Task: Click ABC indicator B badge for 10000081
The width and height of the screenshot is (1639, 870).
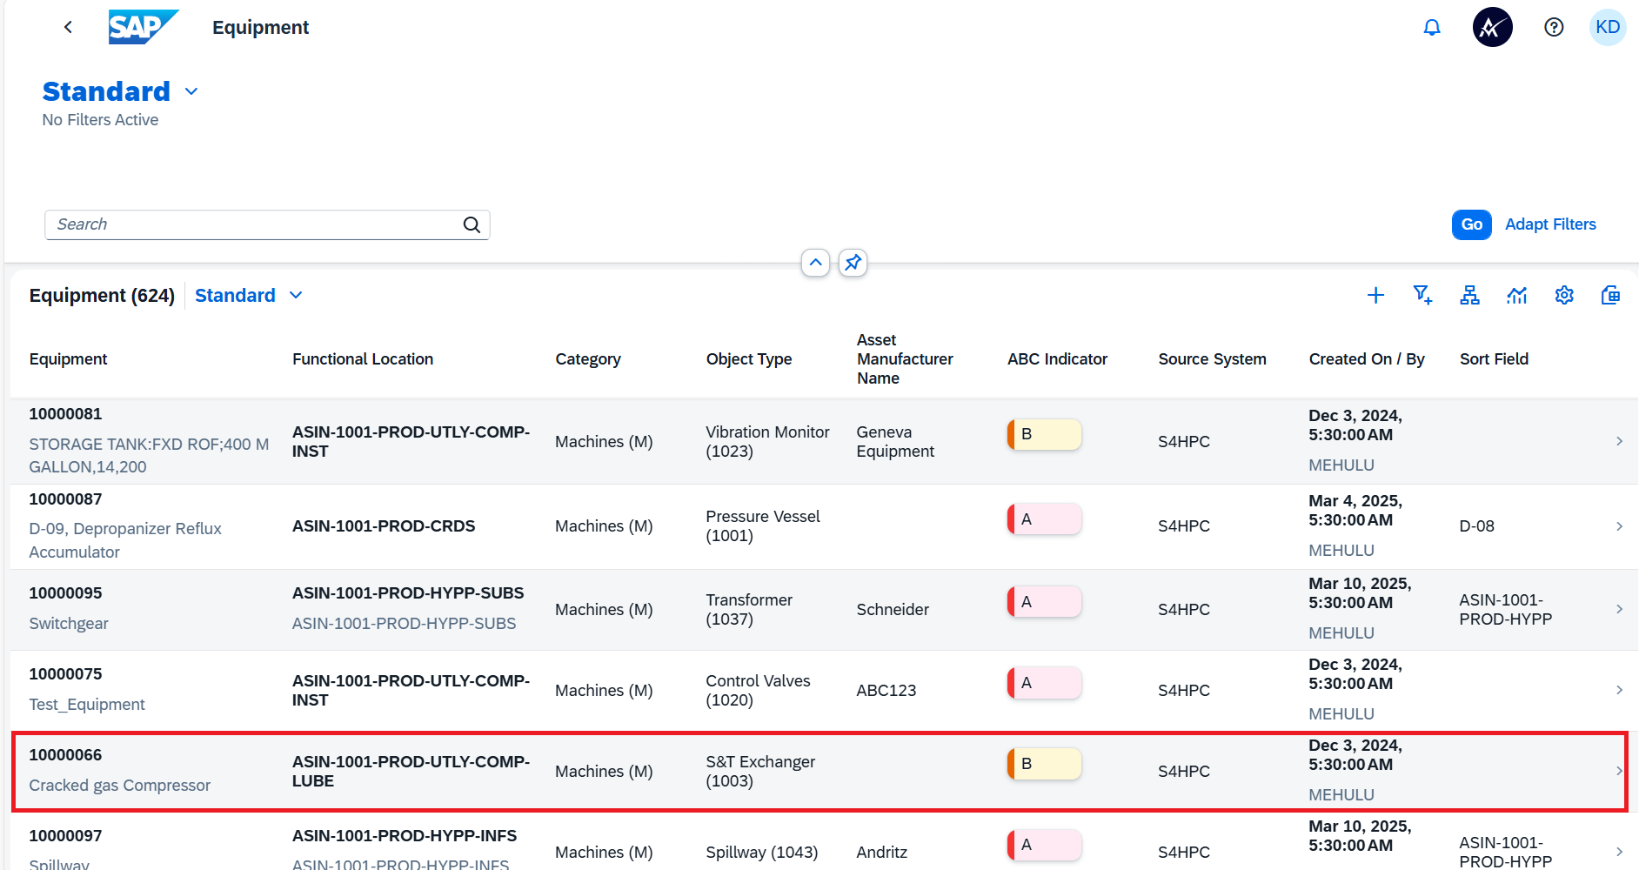Action: pos(1044,434)
